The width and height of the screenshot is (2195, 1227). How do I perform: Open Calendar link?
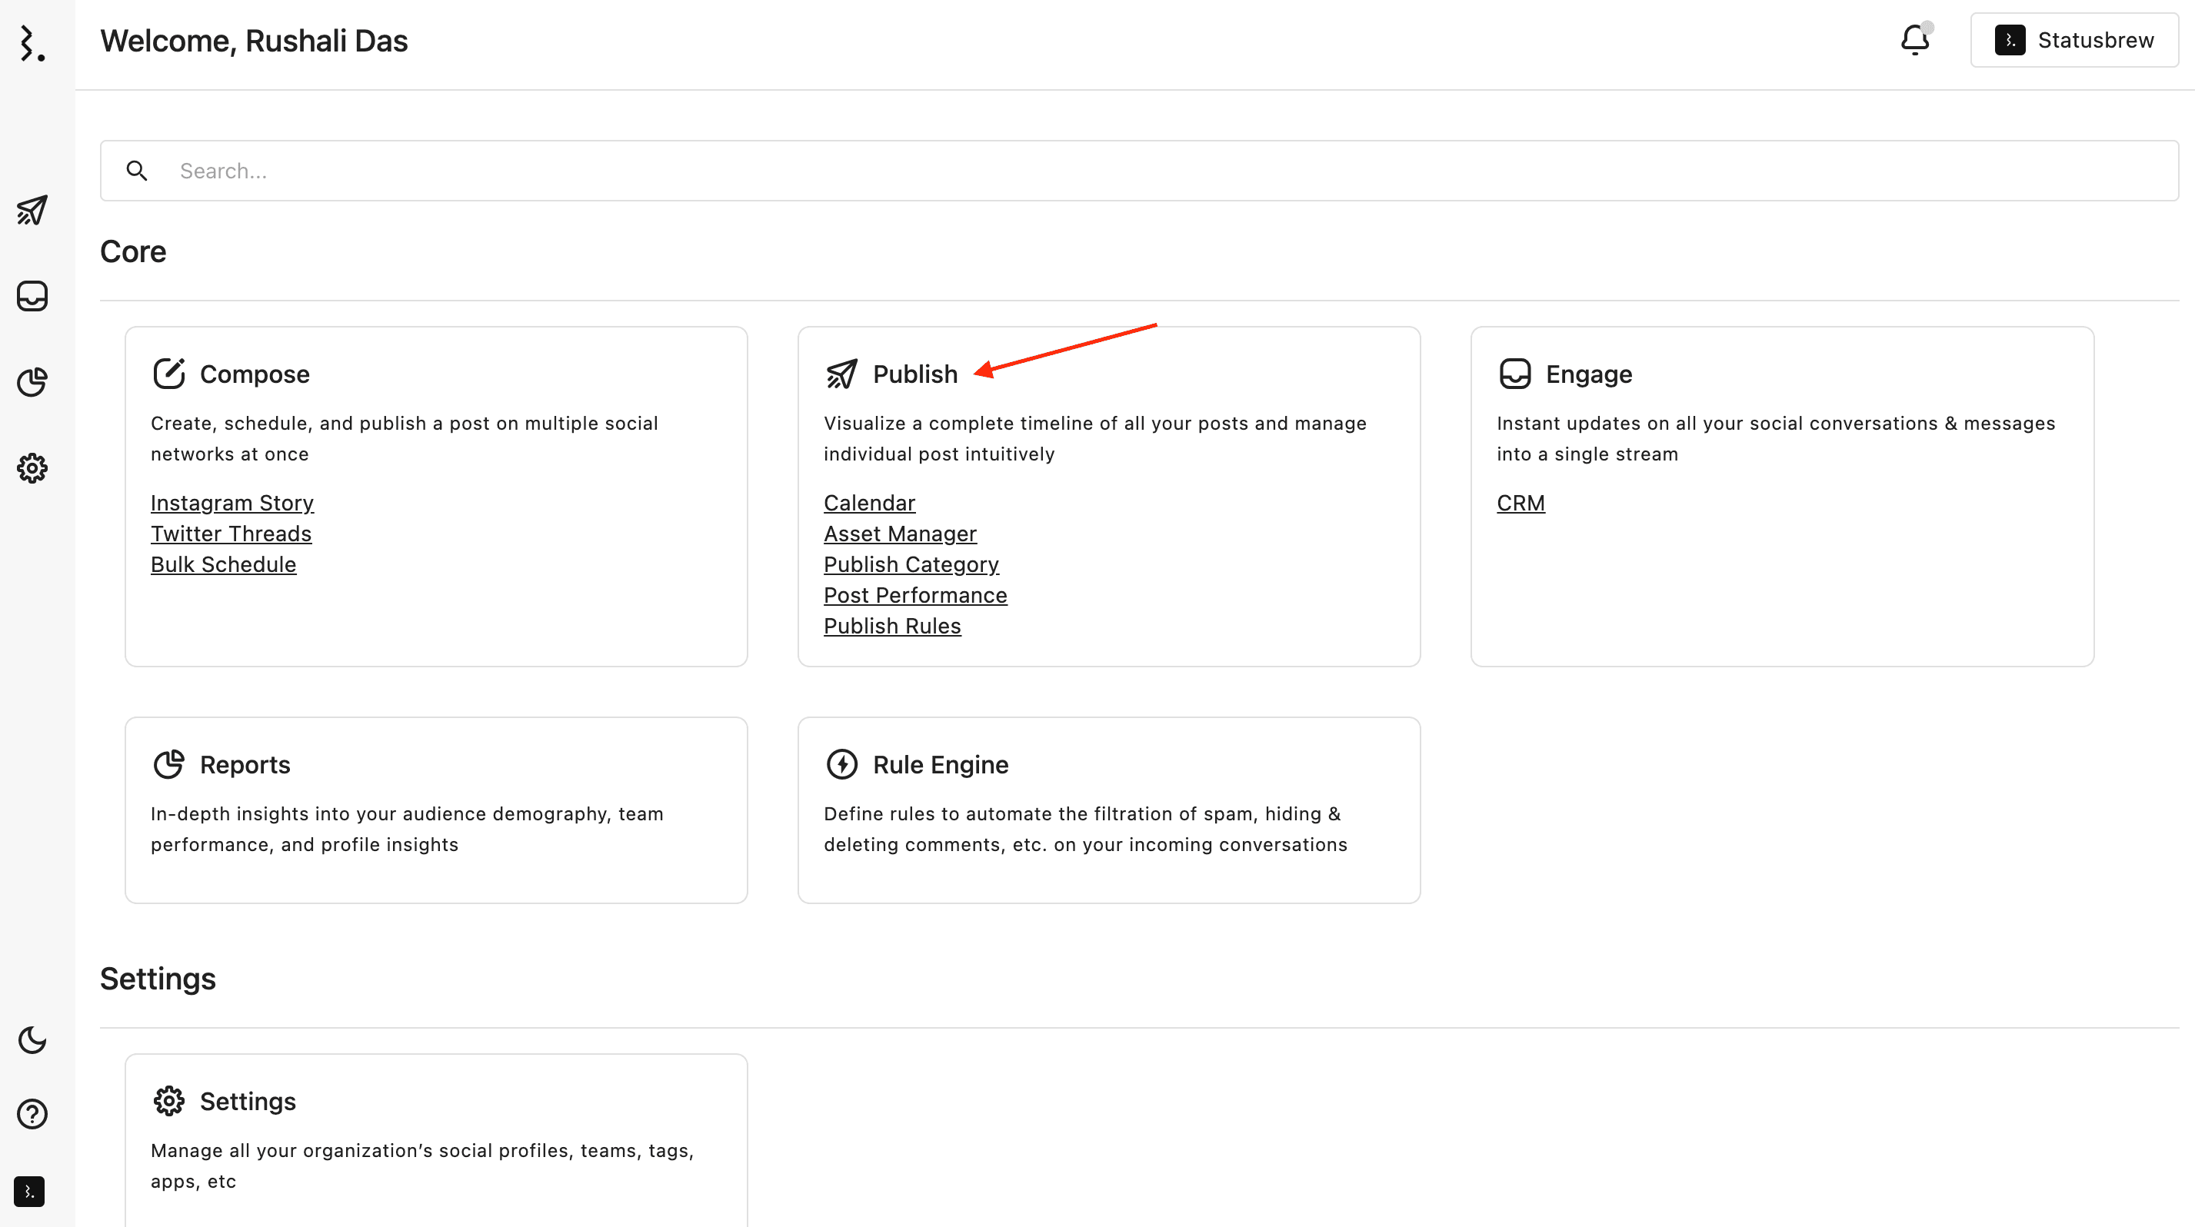(869, 504)
